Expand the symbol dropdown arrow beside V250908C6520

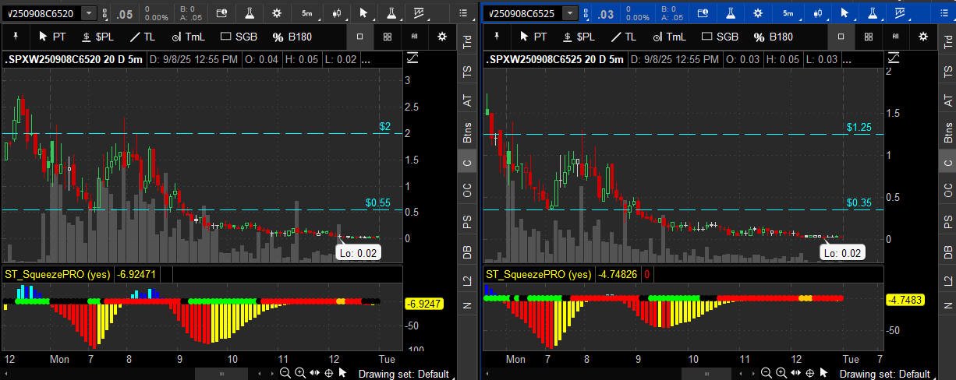click(x=89, y=13)
